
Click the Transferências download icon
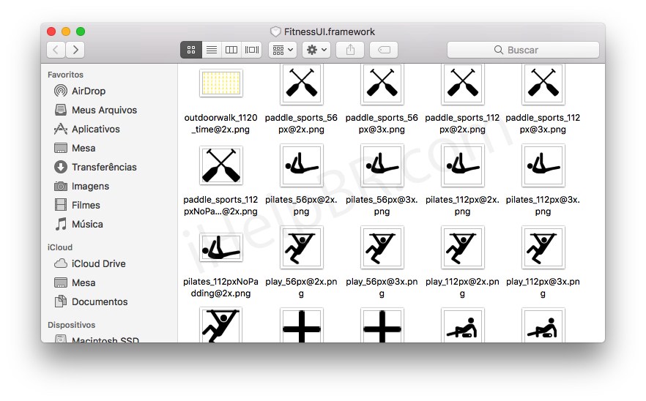tap(61, 167)
